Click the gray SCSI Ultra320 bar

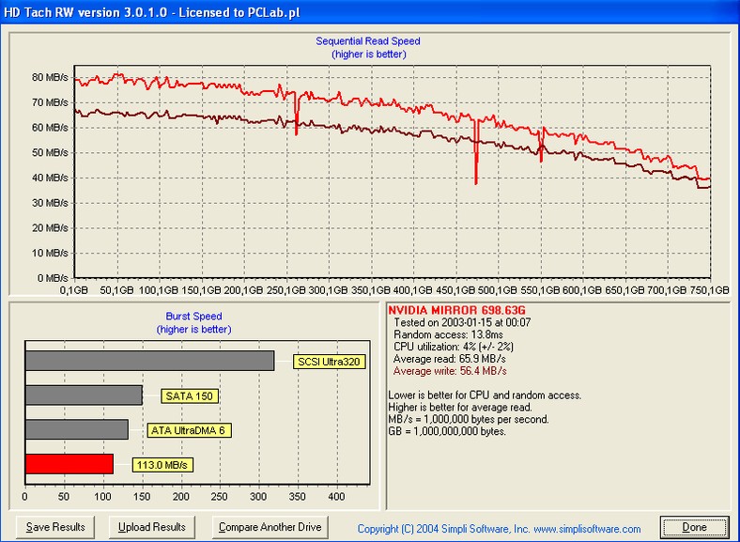coord(149,361)
